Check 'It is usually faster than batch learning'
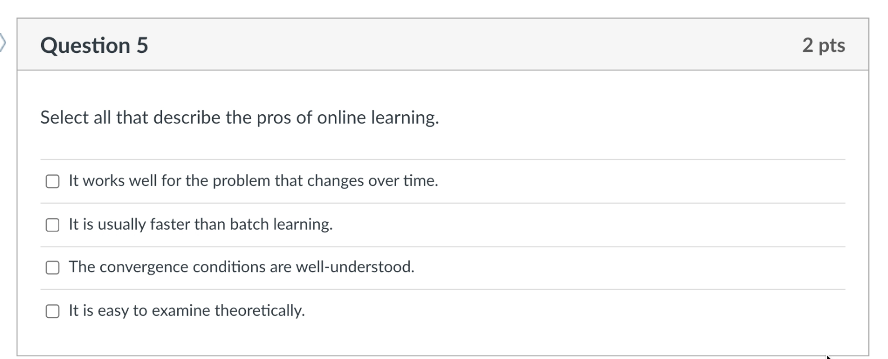Viewport: 888px width, 359px height. click(x=52, y=225)
